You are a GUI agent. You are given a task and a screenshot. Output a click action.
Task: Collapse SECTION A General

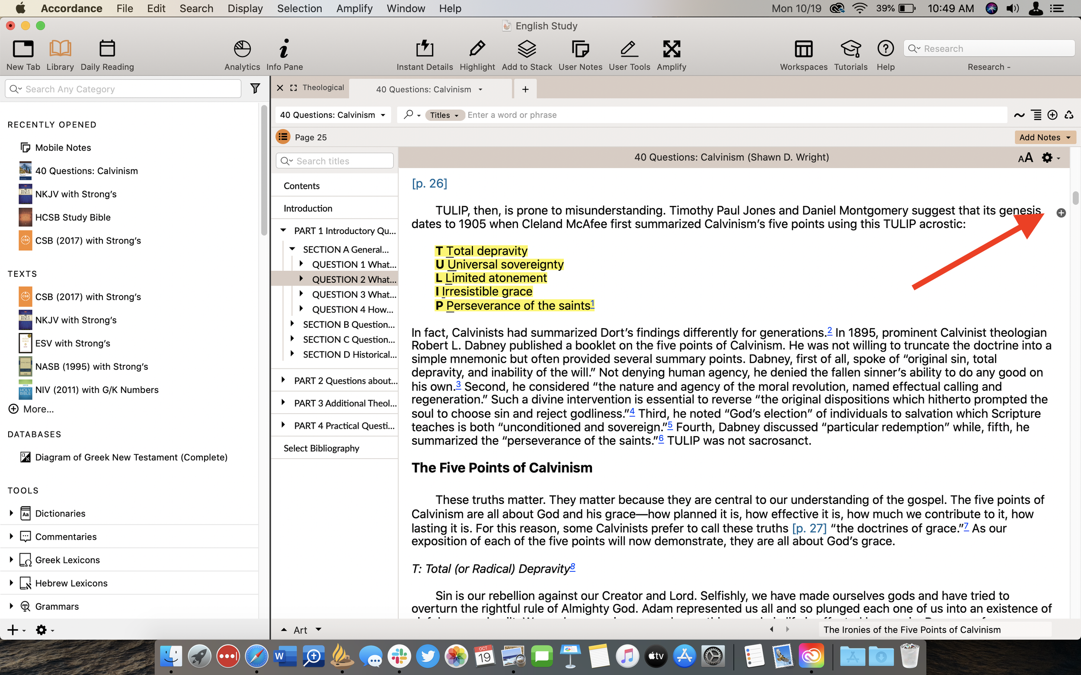click(292, 249)
